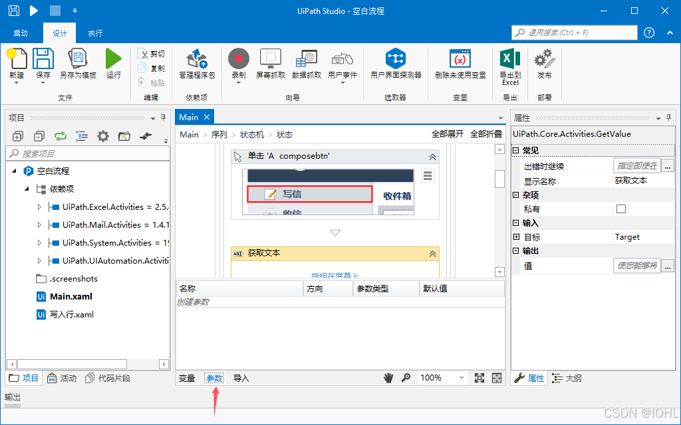Click 创建参数 to add argument
Viewport: 681px width, 425px height.
(193, 302)
